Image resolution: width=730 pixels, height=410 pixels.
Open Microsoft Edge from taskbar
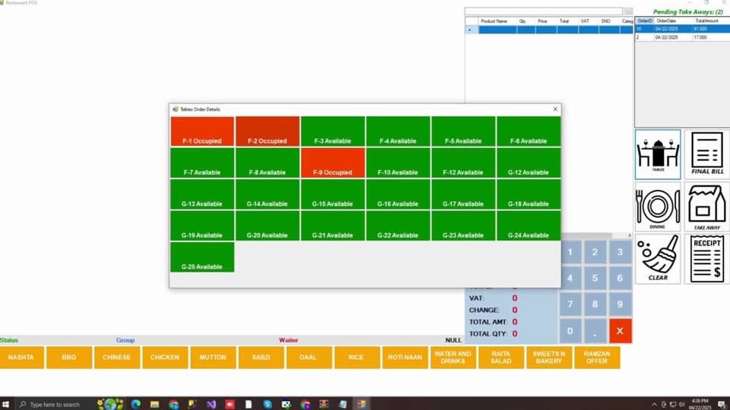coord(135,404)
